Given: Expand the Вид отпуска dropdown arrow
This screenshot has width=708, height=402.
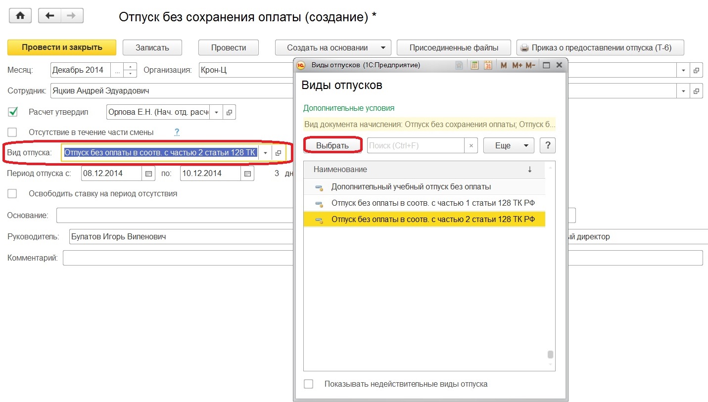Looking at the screenshot, I should click(265, 153).
